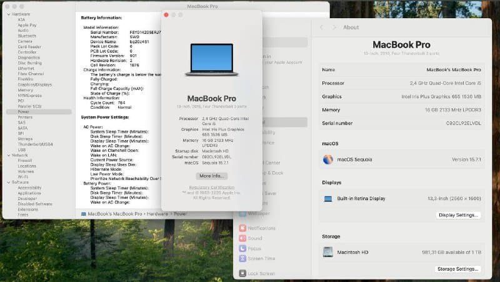Click the computer icon in System Information path bar
Screen dimensions: 500x282
84,214
